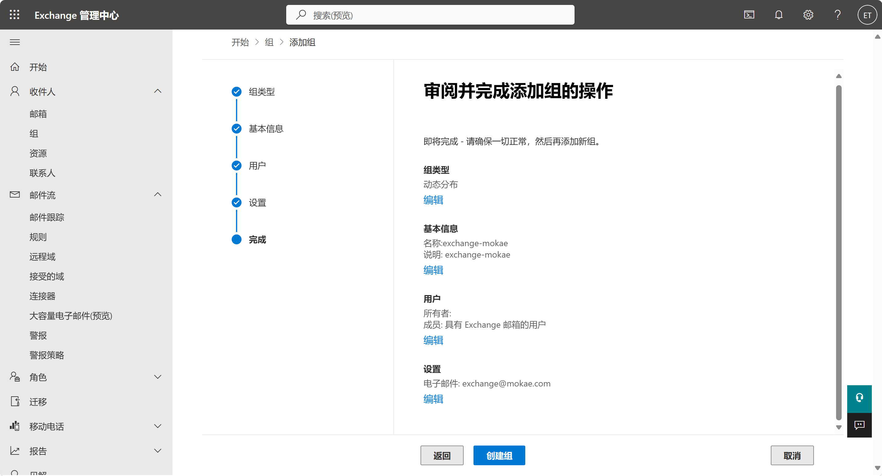Click the search magnifier icon
This screenshot has width=882, height=476.
(301, 15)
